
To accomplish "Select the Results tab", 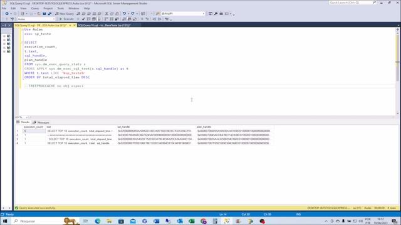I will click(23, 122).
